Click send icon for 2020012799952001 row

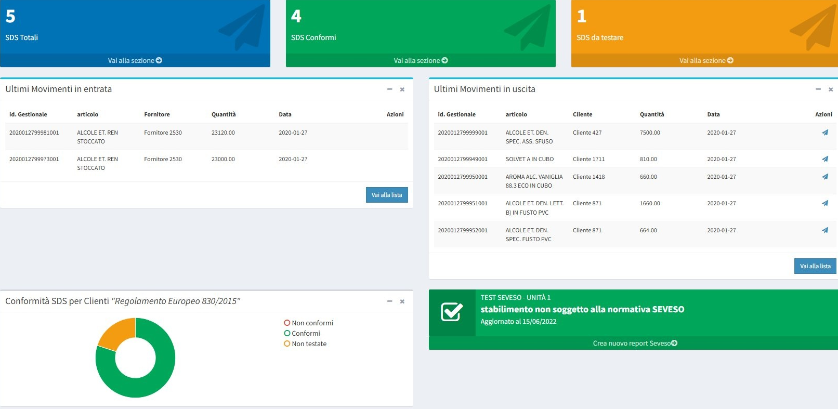coord(825,230)
